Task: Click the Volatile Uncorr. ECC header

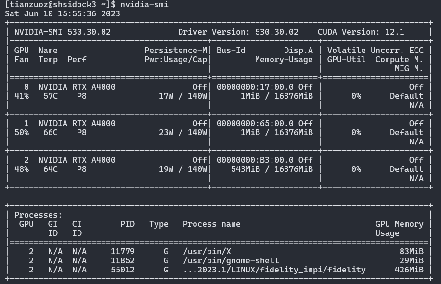Action: click(375, 51)
